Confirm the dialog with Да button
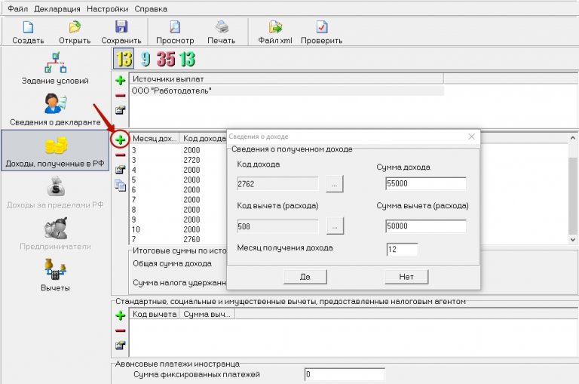Viewport: 579px width, 384px height. pos(305,277)
